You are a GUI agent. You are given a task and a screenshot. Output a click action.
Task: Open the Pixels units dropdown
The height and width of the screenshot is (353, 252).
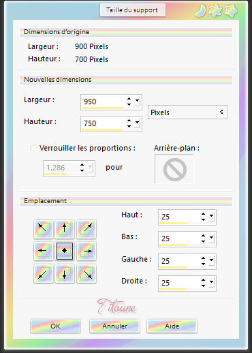click(187, 112)
